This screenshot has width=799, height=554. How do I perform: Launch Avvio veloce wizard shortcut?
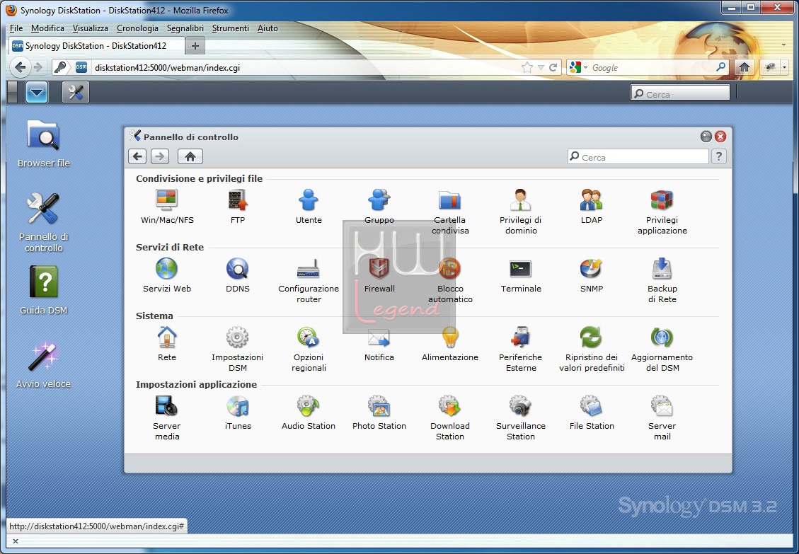click(43, 365)
